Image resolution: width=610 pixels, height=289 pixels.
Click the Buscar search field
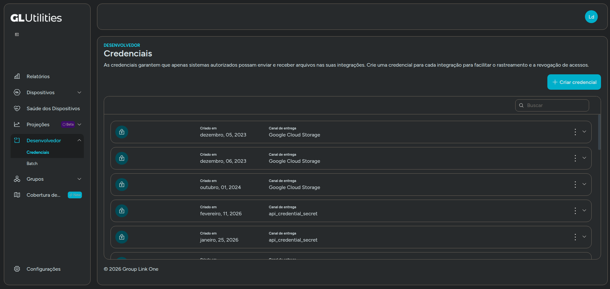coord(552,105)
